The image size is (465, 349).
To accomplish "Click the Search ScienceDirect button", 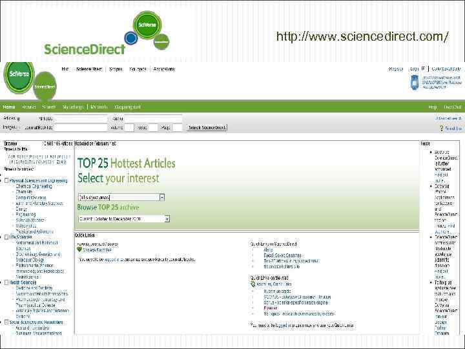I will [207, 127].
